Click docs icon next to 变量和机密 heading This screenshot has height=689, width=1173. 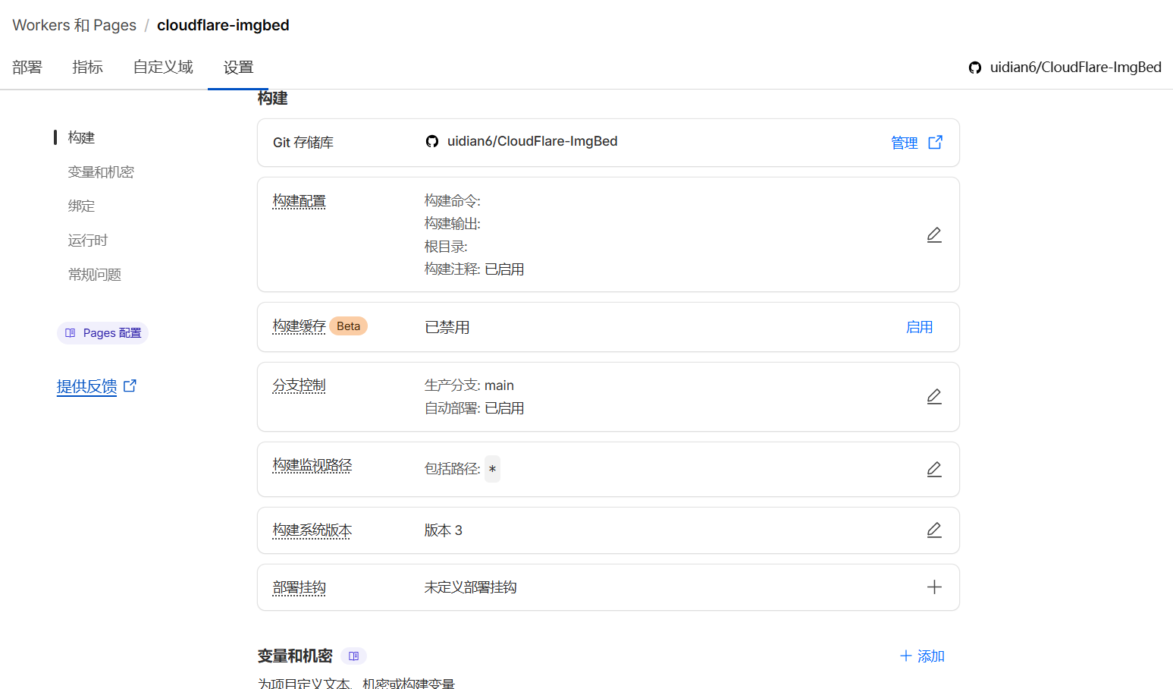(353, 656)
